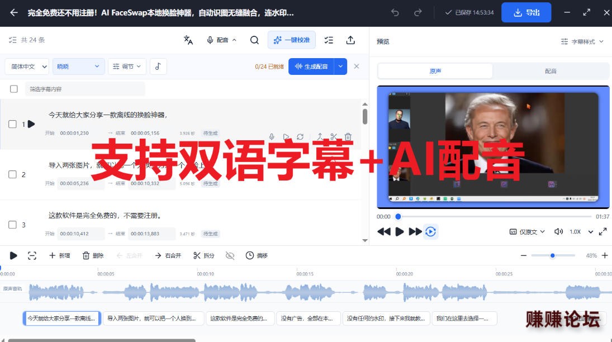Start timeline playback from the bottom toolbar
The height and width of the screenshot is (342, 612).
[13, 256]
